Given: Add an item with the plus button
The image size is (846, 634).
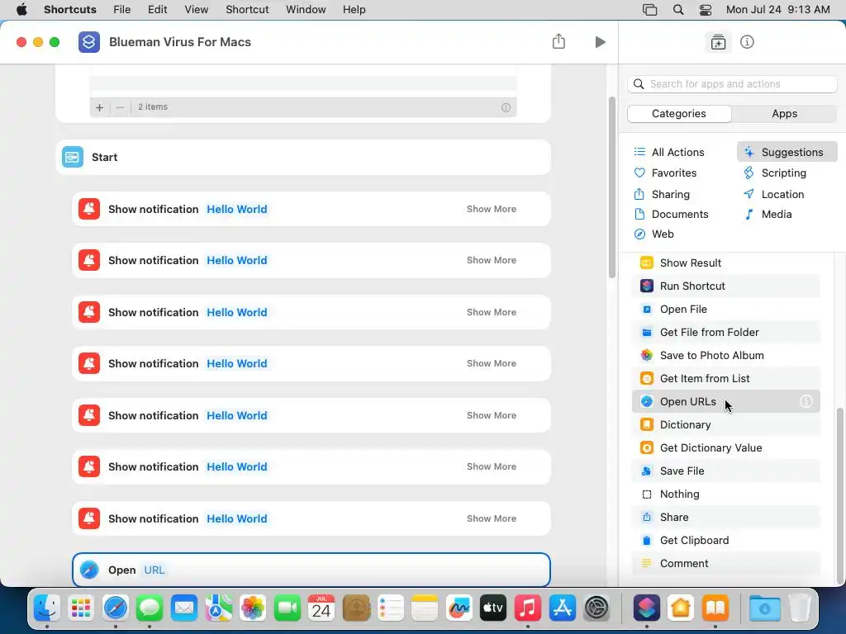Looking at the screenshot, I should coord(99,107).
